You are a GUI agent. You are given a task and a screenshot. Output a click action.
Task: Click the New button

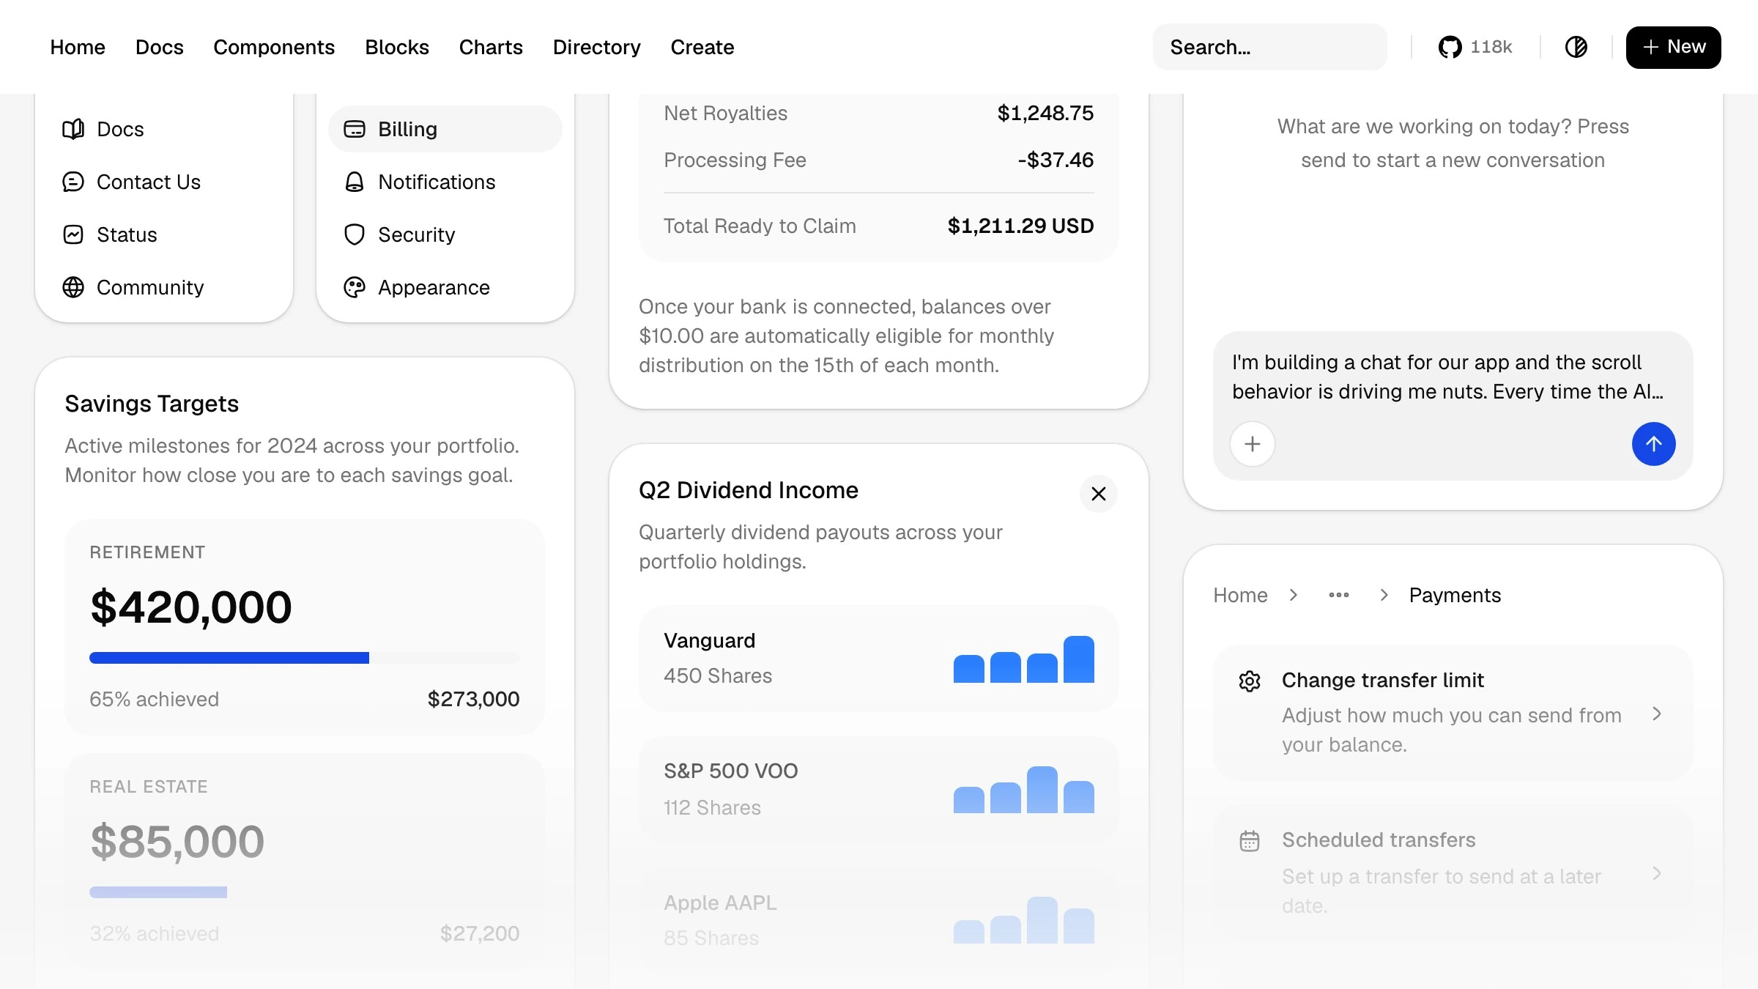click(x=1673, y=47)
